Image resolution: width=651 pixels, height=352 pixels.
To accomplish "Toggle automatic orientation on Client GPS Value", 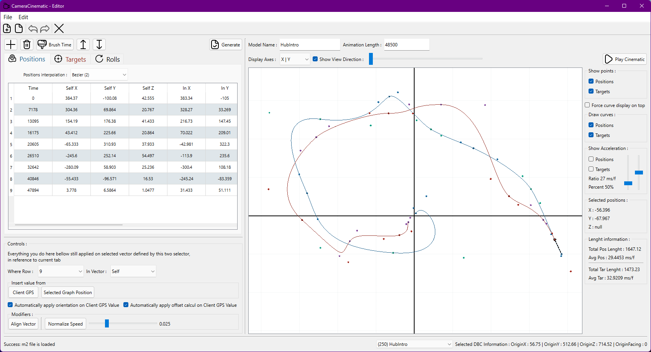I will [10, 305].
